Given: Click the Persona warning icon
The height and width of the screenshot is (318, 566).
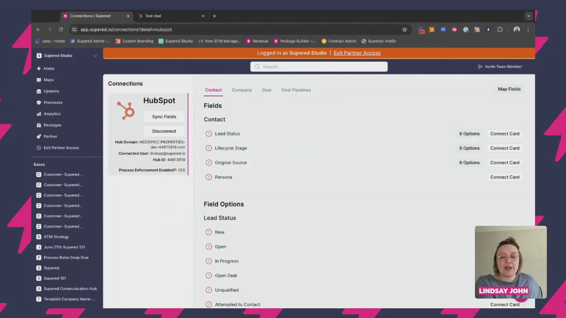Looking at the screenshot, I should (209, 177).
